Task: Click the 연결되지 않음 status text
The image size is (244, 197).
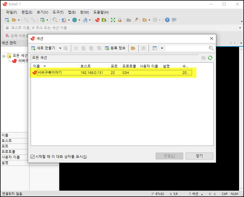Action: tap(12, 194)
